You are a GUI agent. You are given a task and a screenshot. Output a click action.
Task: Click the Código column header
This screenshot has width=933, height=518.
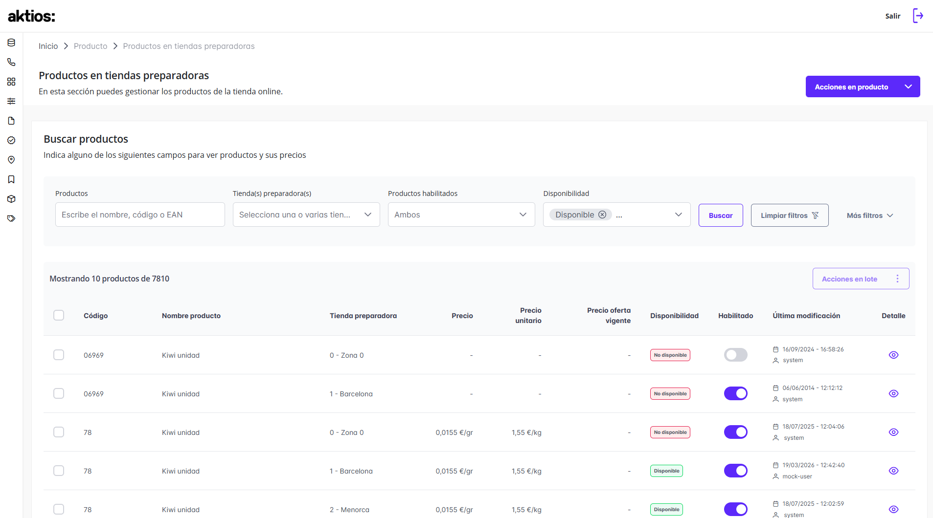click(x=96, y=316)
